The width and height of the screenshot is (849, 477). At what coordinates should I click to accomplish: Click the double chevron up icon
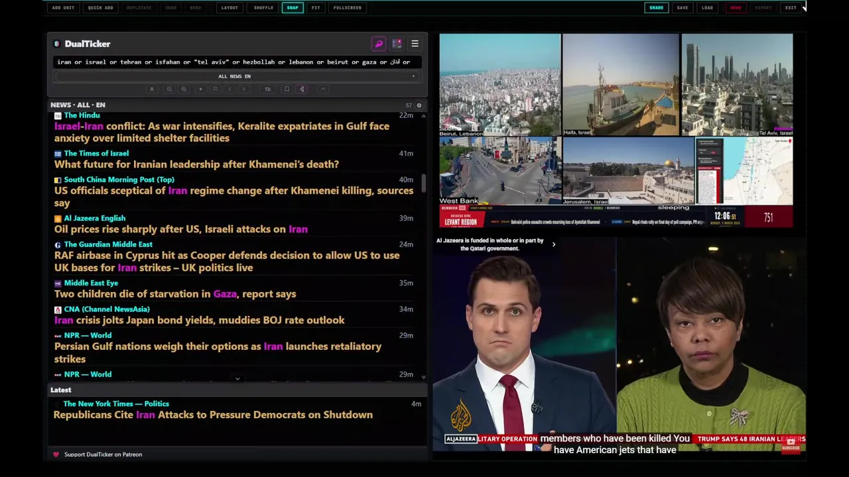[x=215, y=89]
